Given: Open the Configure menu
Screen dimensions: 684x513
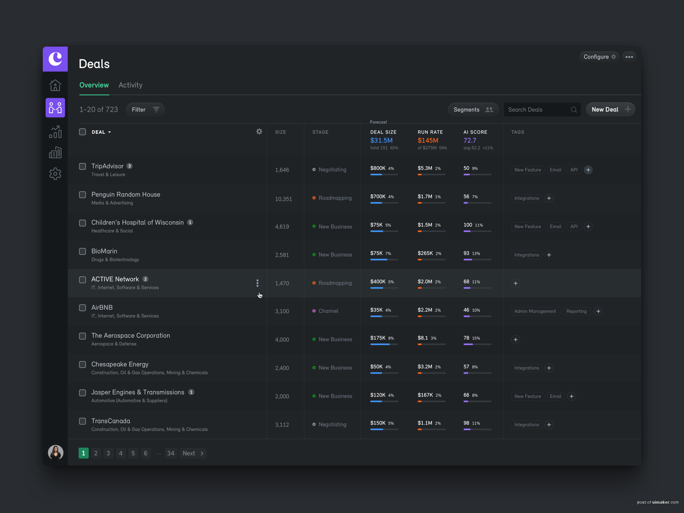Looking at the screenshot, I should 599,57.
